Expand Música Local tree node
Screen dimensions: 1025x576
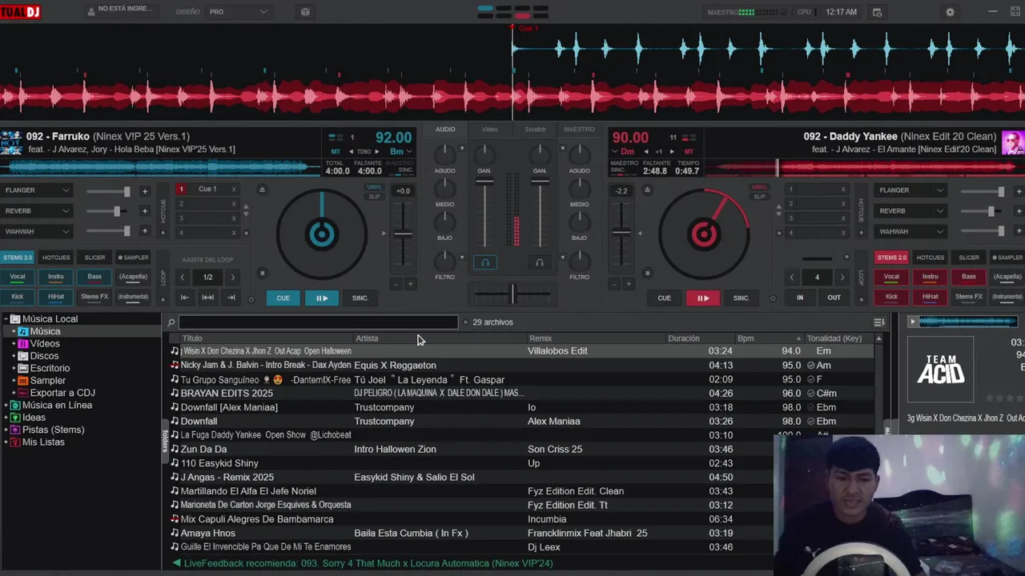click(6, 319)
